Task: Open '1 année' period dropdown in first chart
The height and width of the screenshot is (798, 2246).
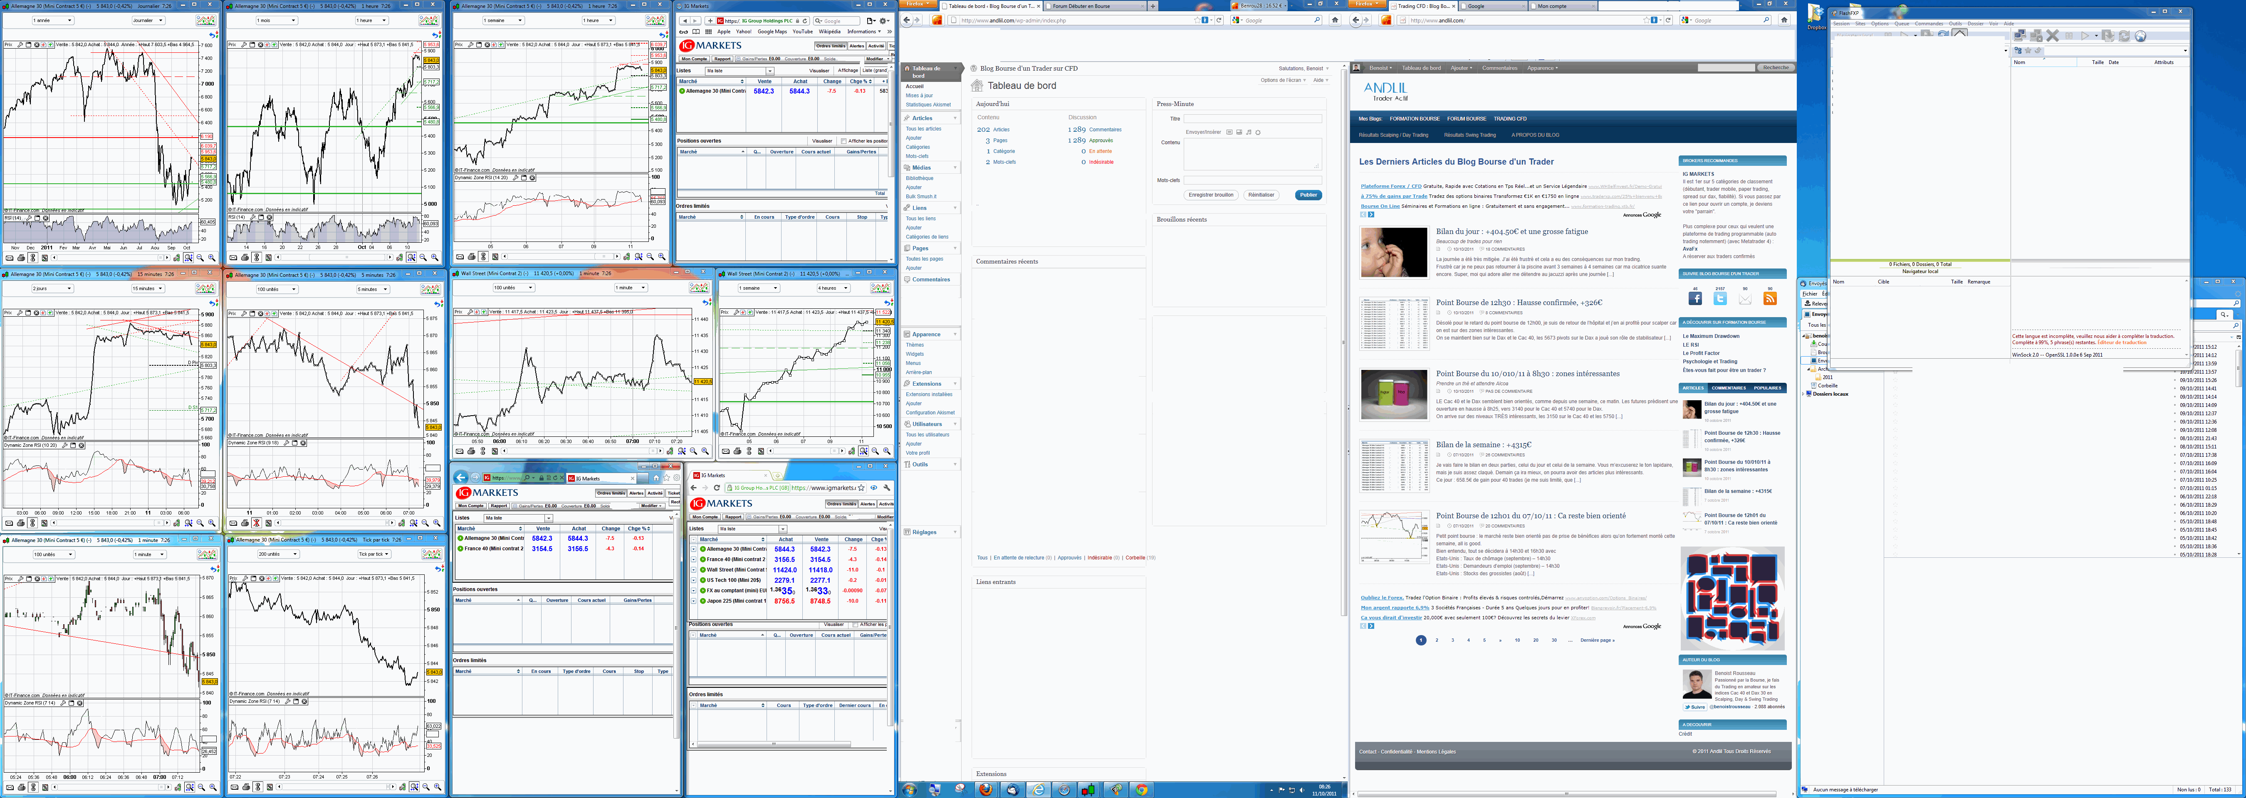Action: pyautogui.click(x=52, y=20)
